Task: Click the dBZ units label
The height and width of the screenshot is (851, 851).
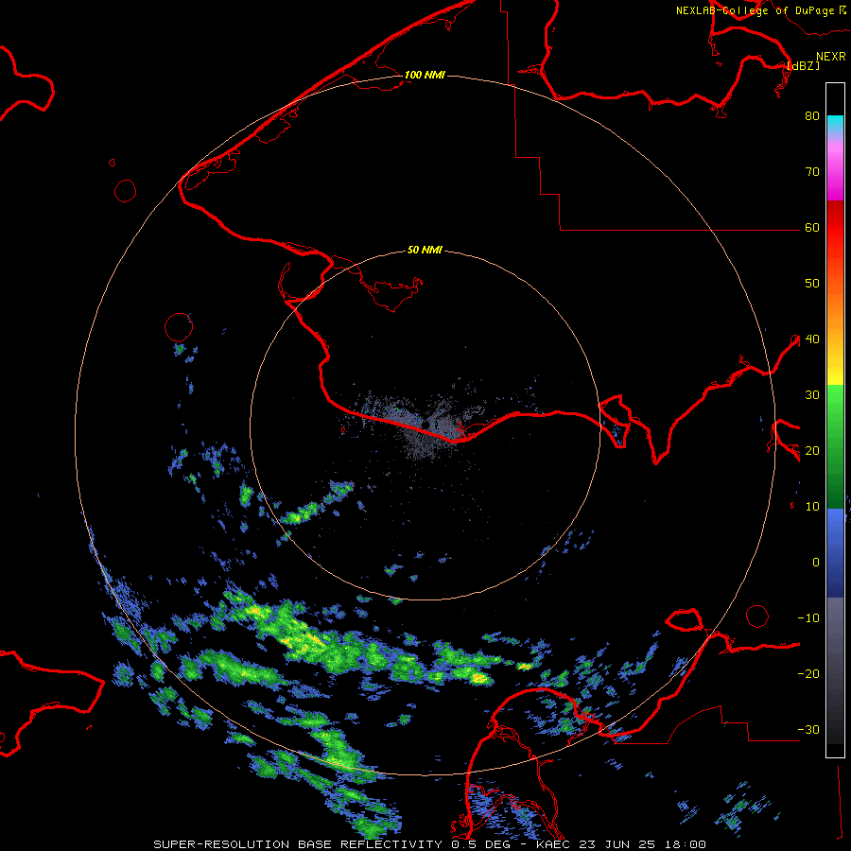Action: pyautogui.click(x=804, y=65)
